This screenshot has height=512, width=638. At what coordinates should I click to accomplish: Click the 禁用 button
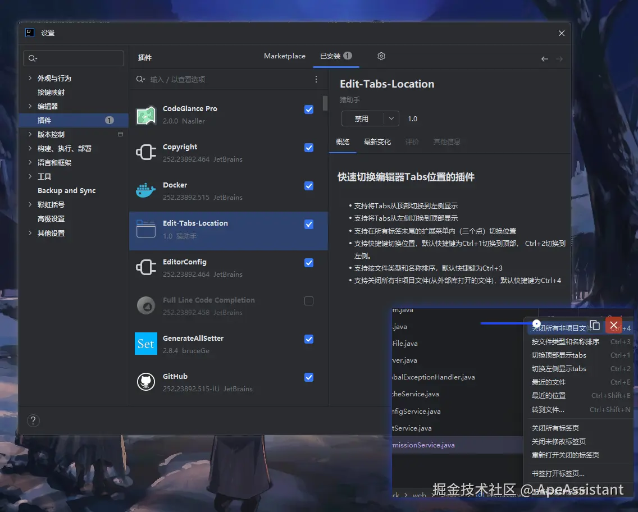[362, 119]
